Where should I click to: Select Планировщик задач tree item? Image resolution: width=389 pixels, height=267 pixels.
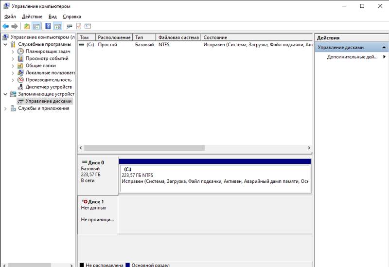click(x=48, y=52)
